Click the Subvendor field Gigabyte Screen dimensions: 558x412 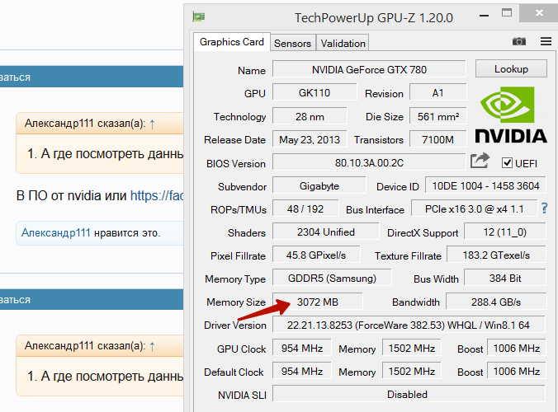pos(319,185)
